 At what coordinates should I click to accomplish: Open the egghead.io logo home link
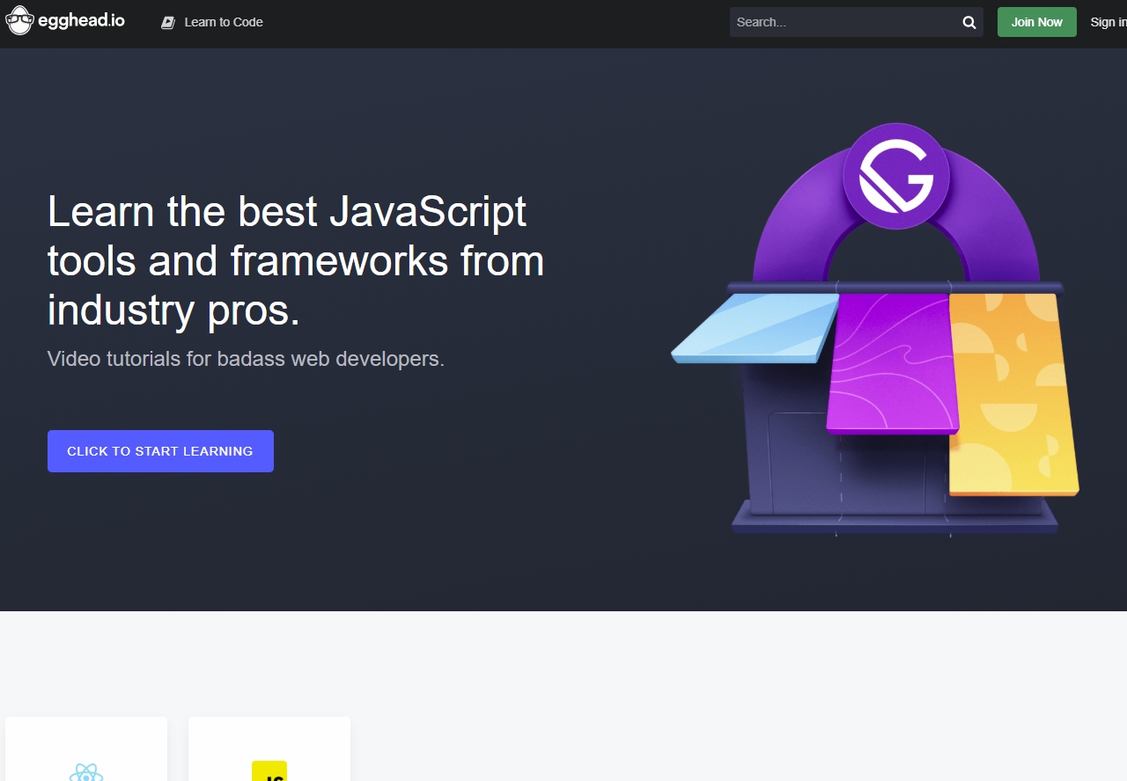[65, 20]
